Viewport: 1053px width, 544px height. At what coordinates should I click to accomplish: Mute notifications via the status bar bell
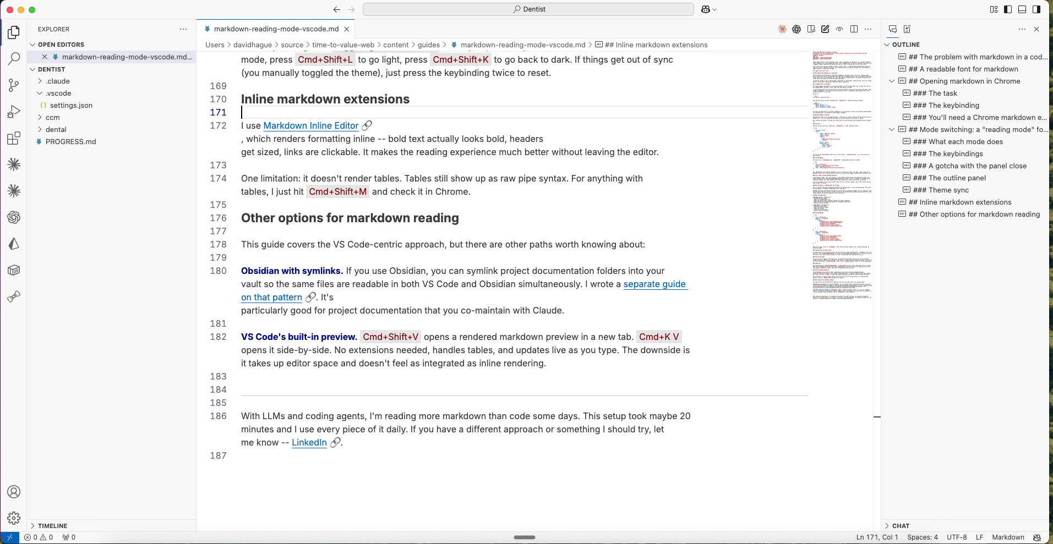coord(1037,537)
